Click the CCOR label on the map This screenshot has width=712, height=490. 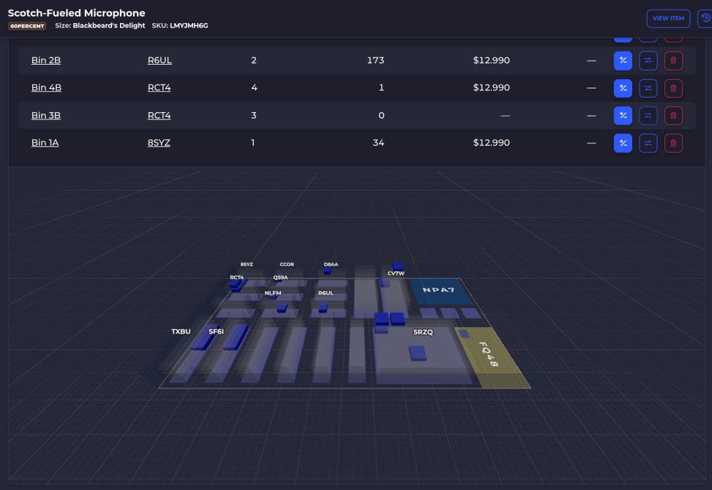287,264
